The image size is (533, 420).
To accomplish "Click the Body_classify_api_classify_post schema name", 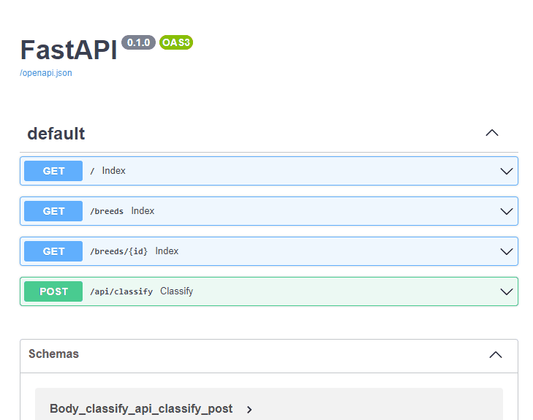I will pyautogui.click(x=141, y=409).
